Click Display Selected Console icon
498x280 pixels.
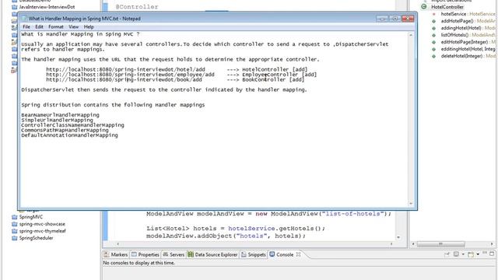click(457, 254)
